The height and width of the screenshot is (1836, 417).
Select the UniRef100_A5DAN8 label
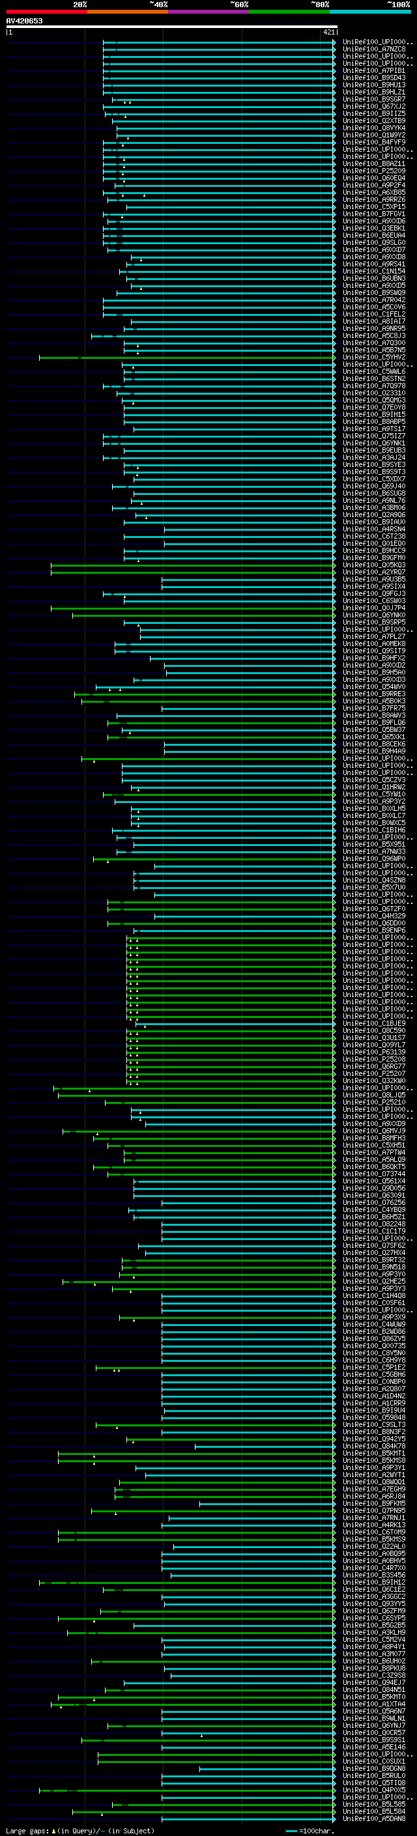click(x=374, y=1819)
